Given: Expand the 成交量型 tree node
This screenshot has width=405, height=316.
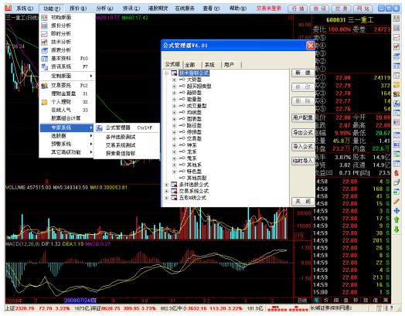Looking at the screenshot, I should 174,106.
